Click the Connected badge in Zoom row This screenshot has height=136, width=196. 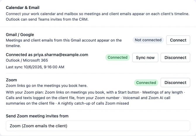point(146,83)
